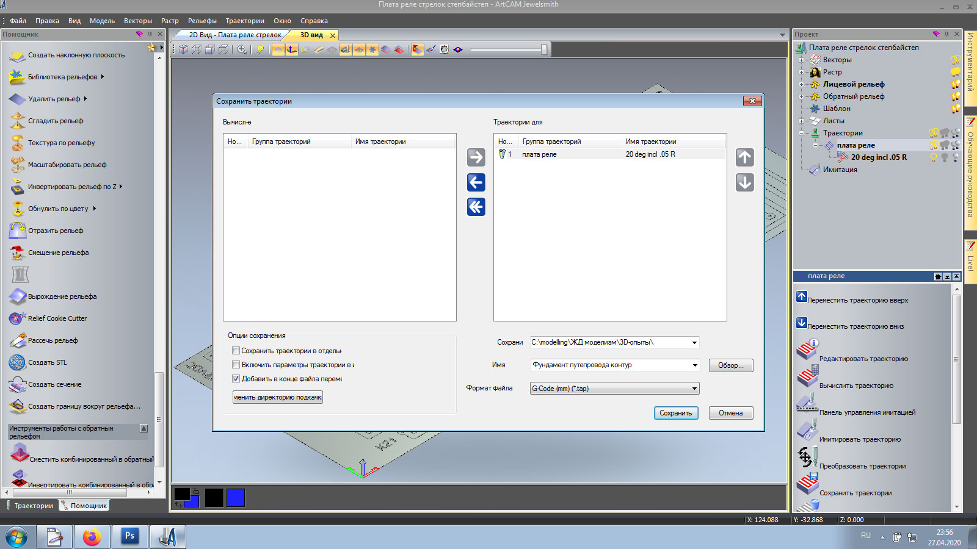Open the Файл menu

tap(18, 21)
